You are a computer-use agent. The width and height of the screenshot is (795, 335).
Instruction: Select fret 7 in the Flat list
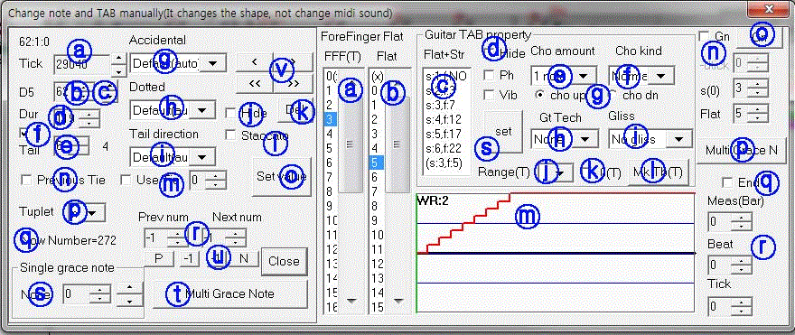pos(375,191)
